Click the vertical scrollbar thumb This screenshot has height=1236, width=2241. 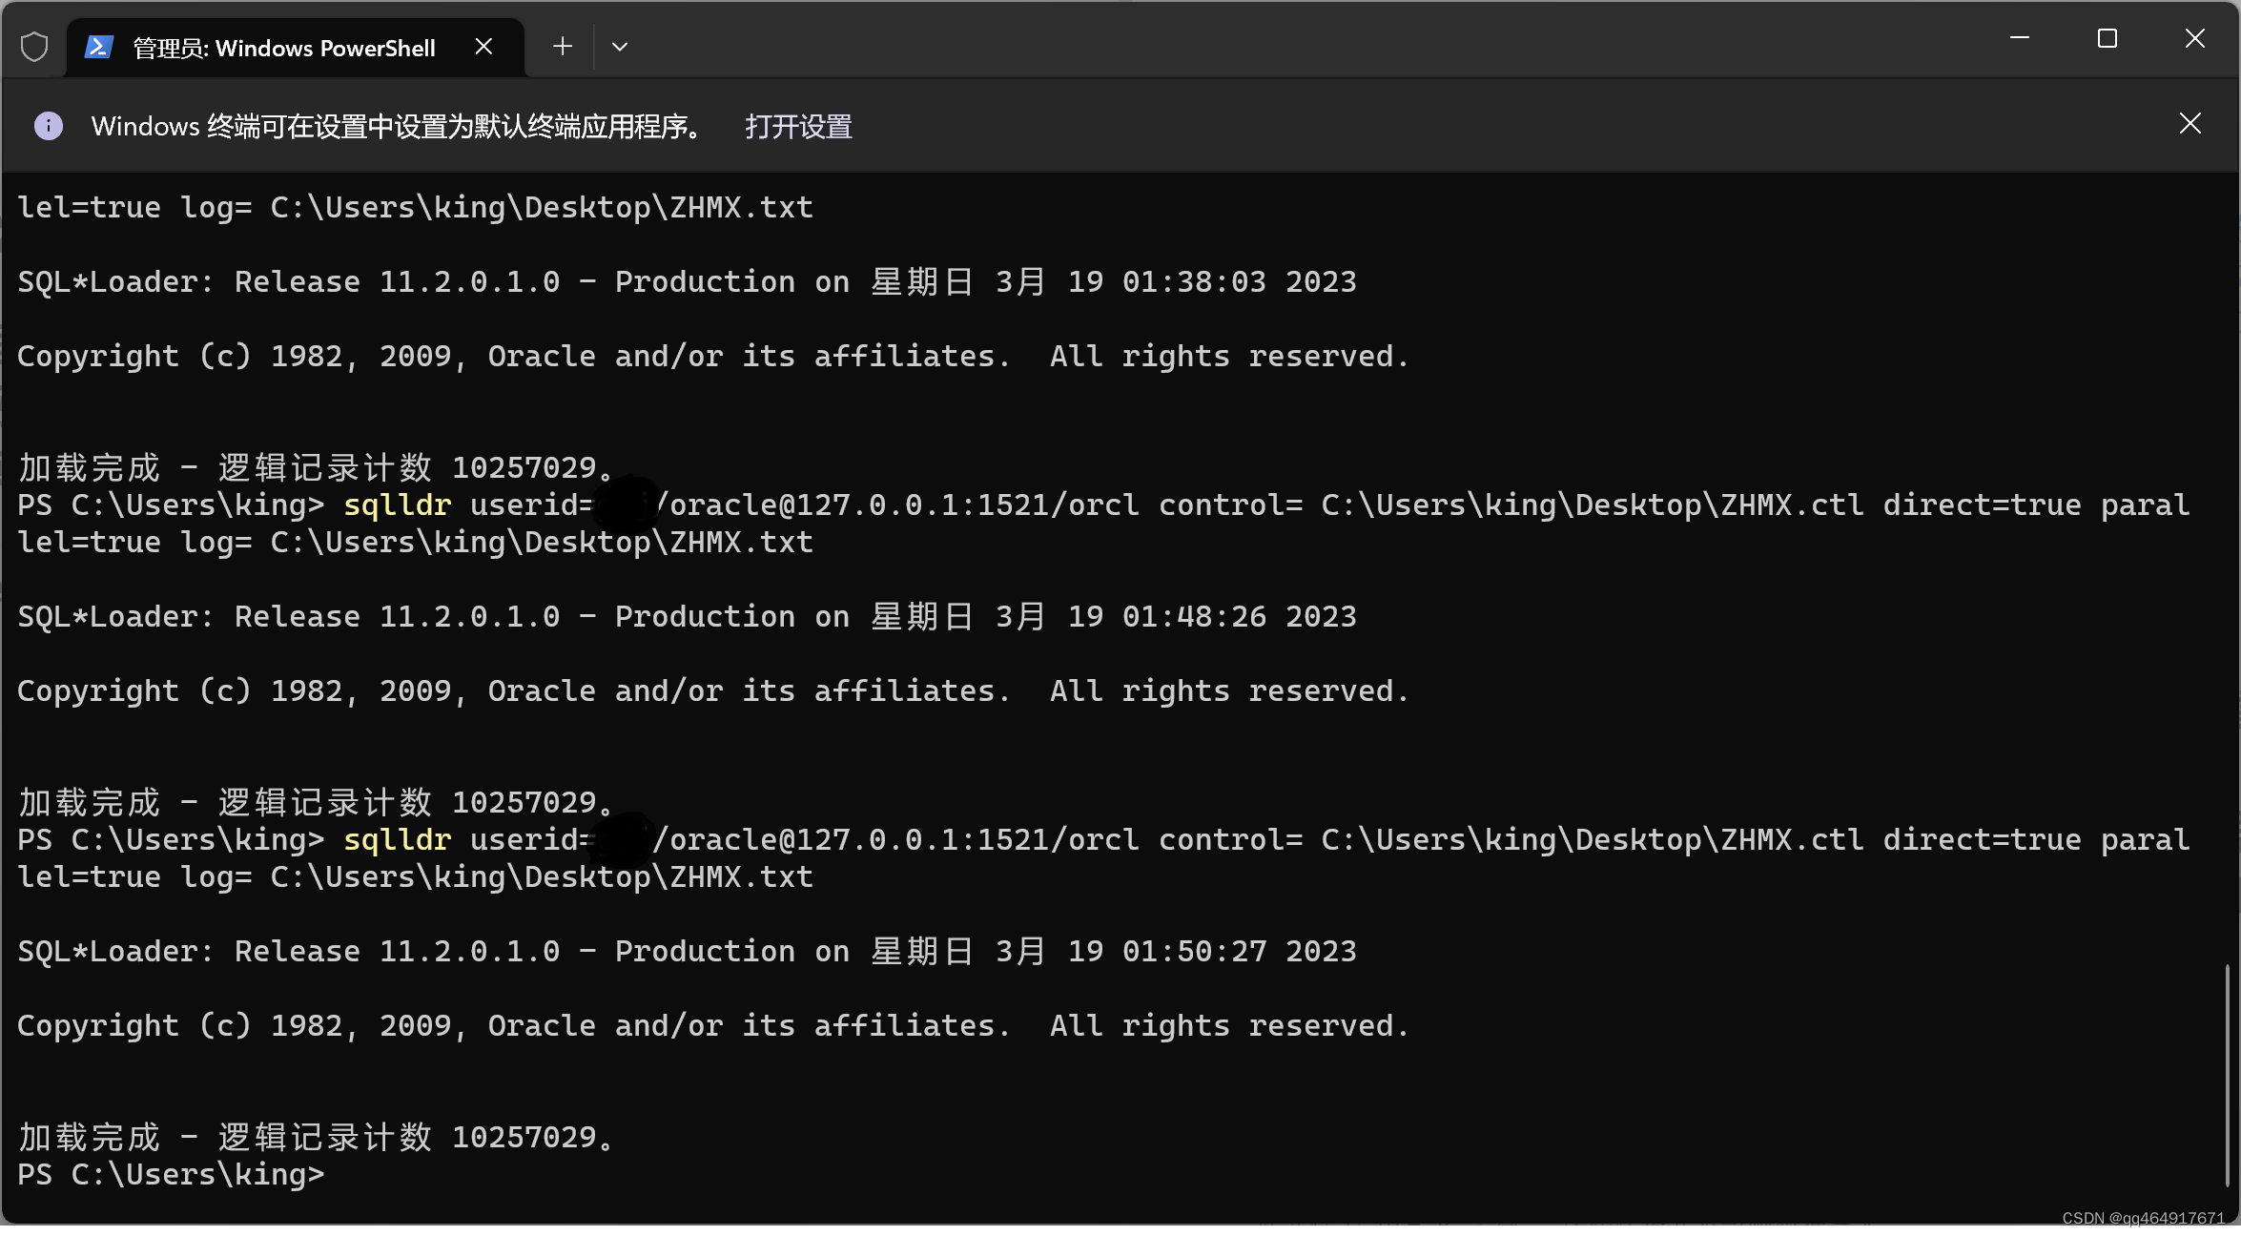click(2228, 1075)
